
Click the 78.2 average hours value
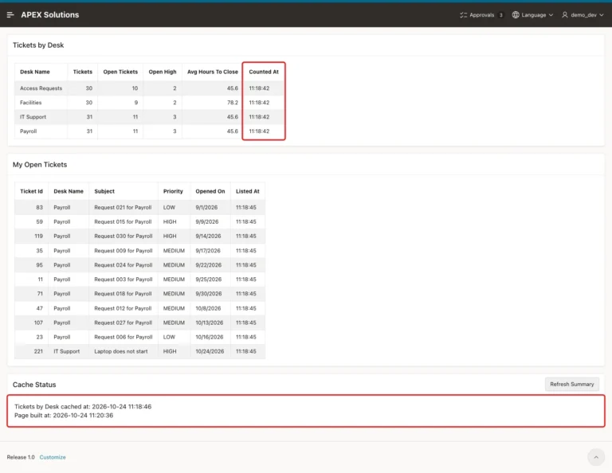[232, 103]
